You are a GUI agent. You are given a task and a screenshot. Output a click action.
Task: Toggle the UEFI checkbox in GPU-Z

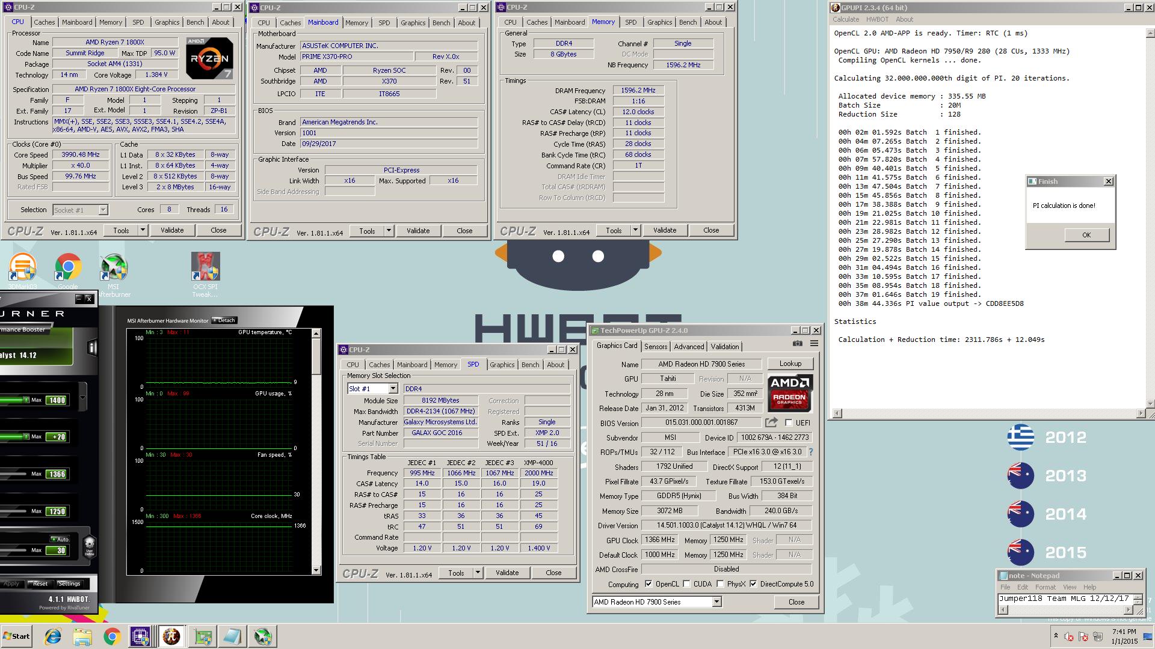pyautogui.click(x=789, y=422)
